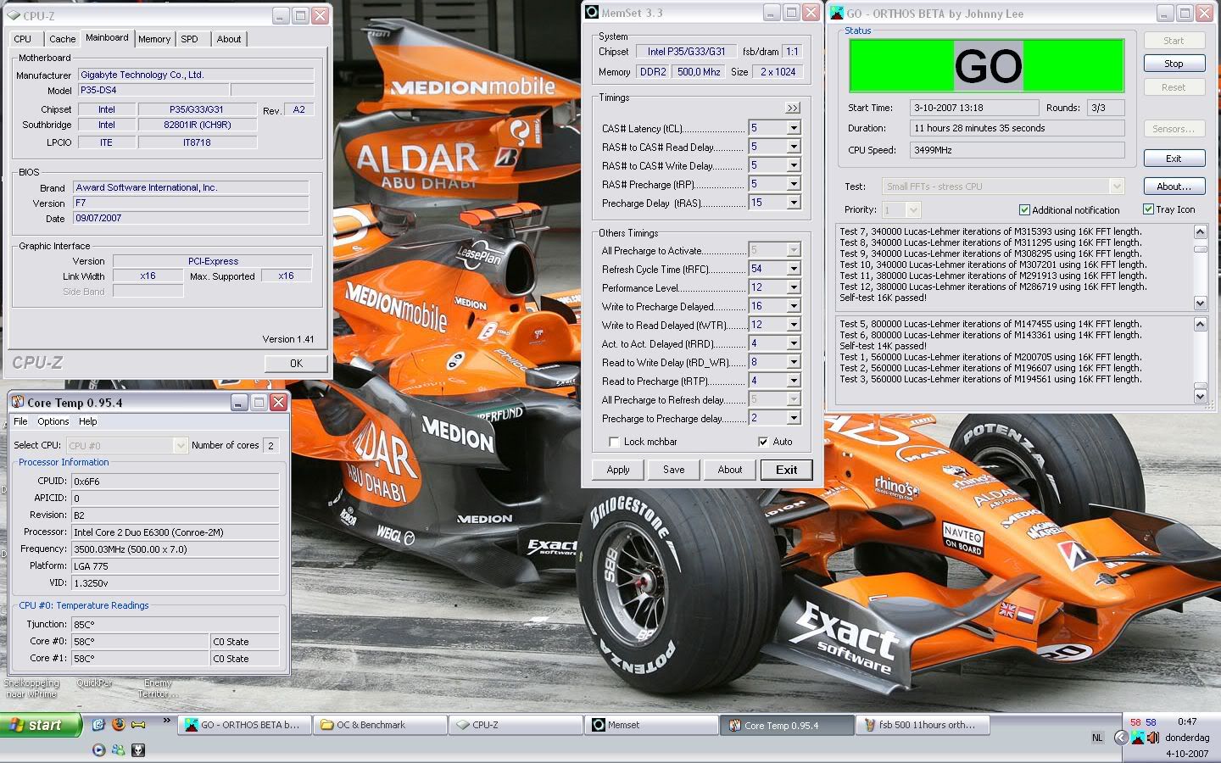Click the About button in MemSet
The width and height of the screenshot is (1221, 763).
pyautogui.click(x=730, y=470)
